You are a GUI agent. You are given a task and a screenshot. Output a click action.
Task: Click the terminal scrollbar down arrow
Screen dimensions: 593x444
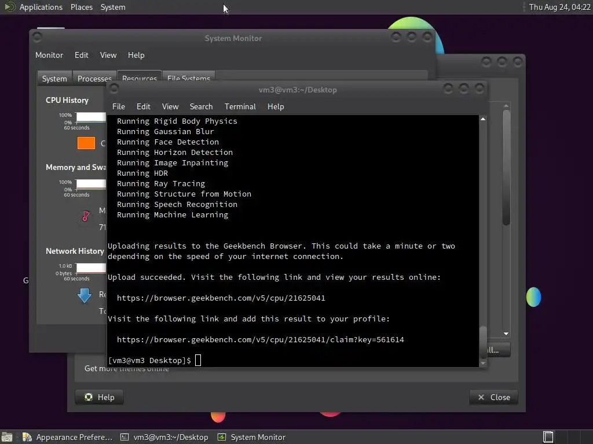(483, 363)
